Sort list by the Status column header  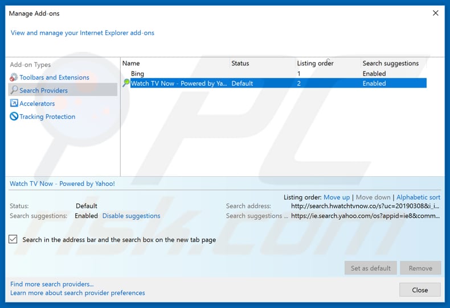(x=240, y=63)
